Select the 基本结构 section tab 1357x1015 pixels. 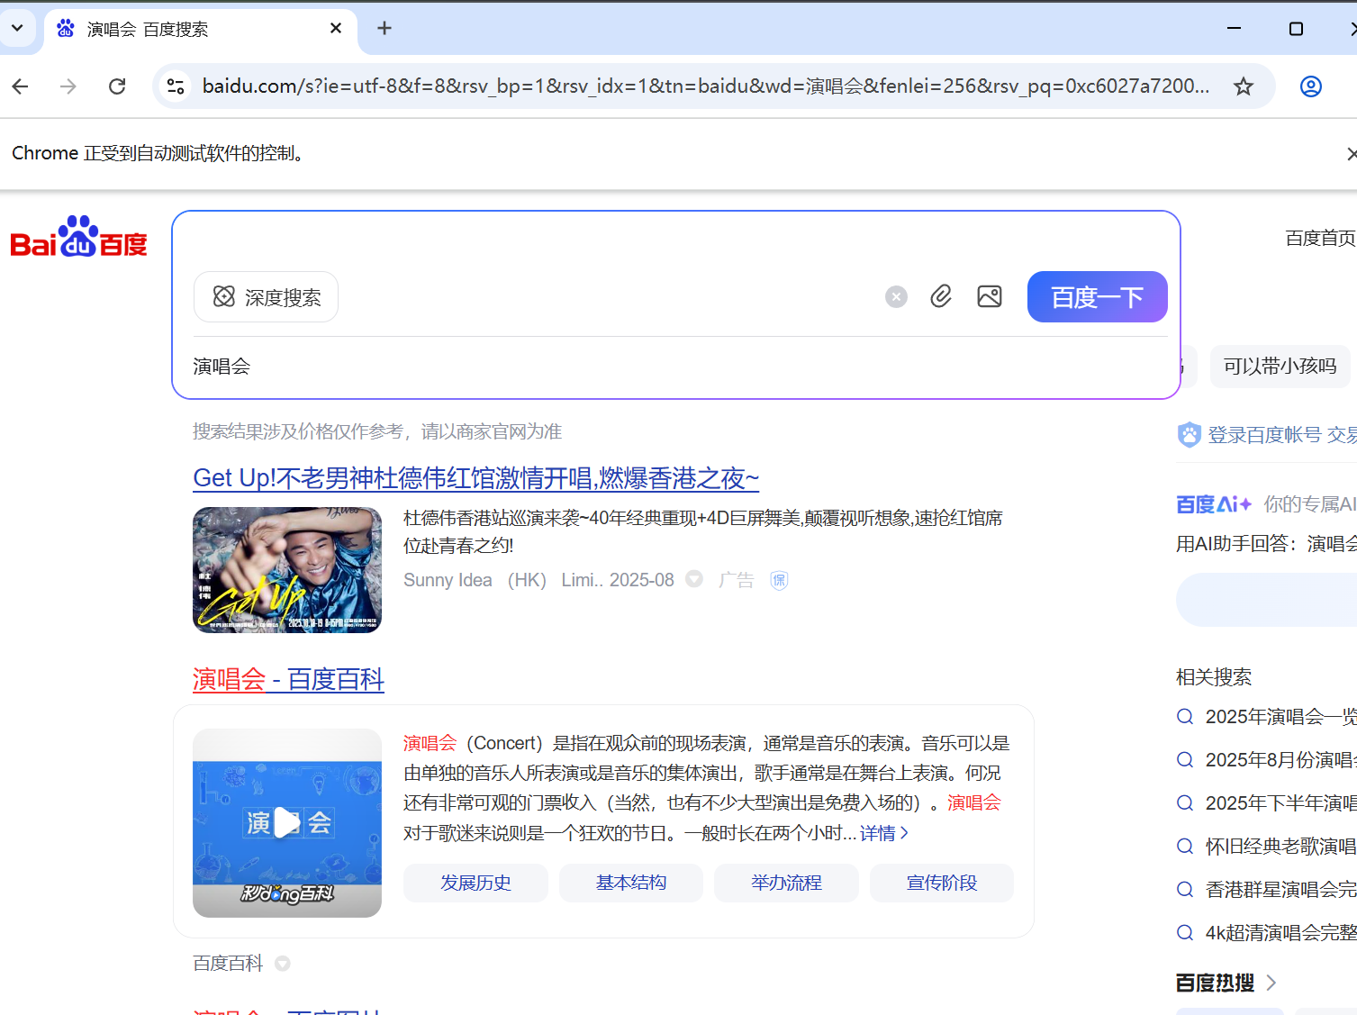point(631,883)
